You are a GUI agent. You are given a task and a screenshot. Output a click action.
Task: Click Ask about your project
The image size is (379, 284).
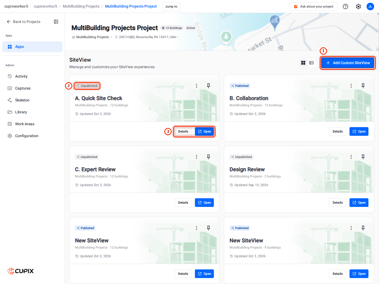[313, 6]
